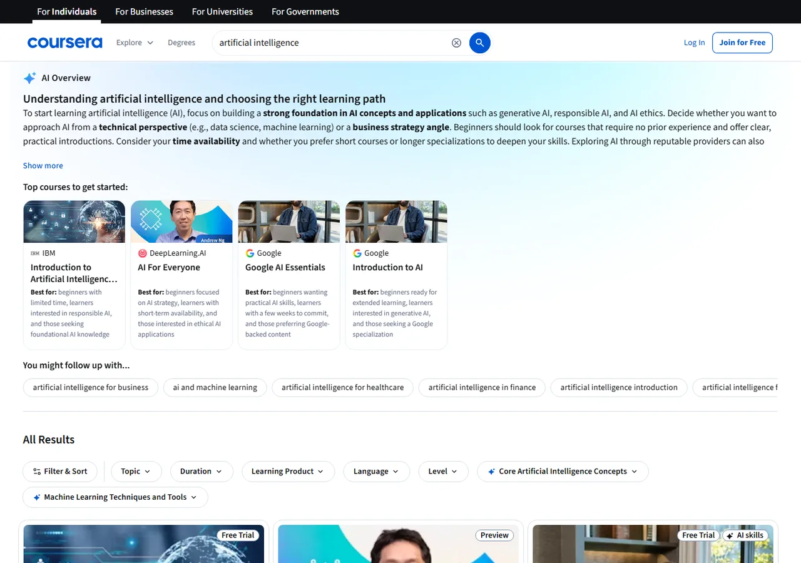Switch to the For Businesses tab

[145, 11]
